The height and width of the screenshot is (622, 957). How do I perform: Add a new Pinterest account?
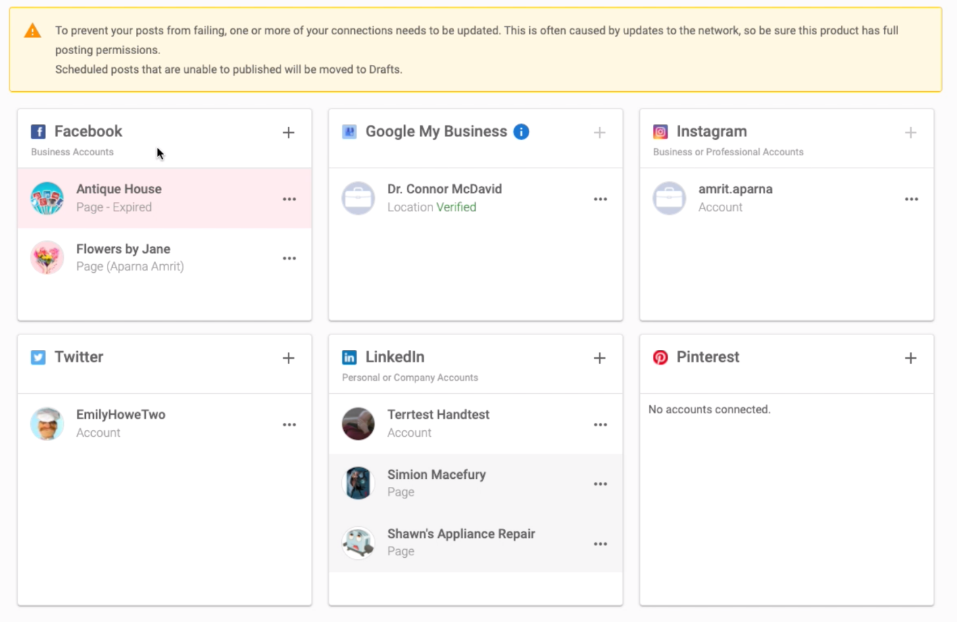910,358
